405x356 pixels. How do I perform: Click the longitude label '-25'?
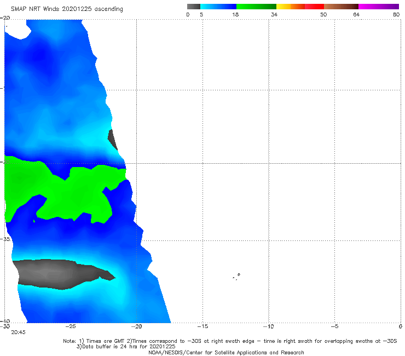71,326
